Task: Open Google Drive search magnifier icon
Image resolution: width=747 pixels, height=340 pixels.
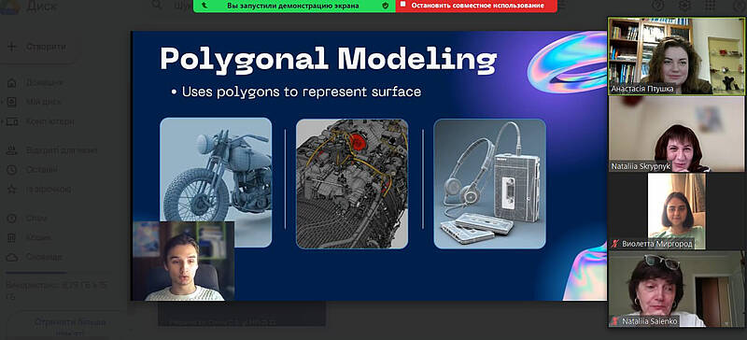Action: point(157,6)
